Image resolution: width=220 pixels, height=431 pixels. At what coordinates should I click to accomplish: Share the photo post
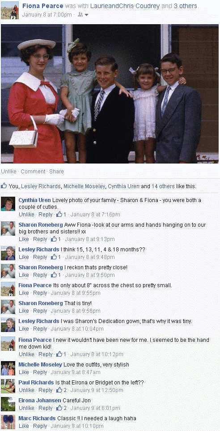tap(56, 171)
